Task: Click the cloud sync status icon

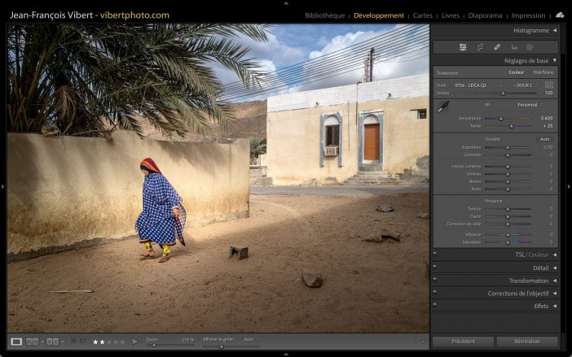Action: point(559,15)
